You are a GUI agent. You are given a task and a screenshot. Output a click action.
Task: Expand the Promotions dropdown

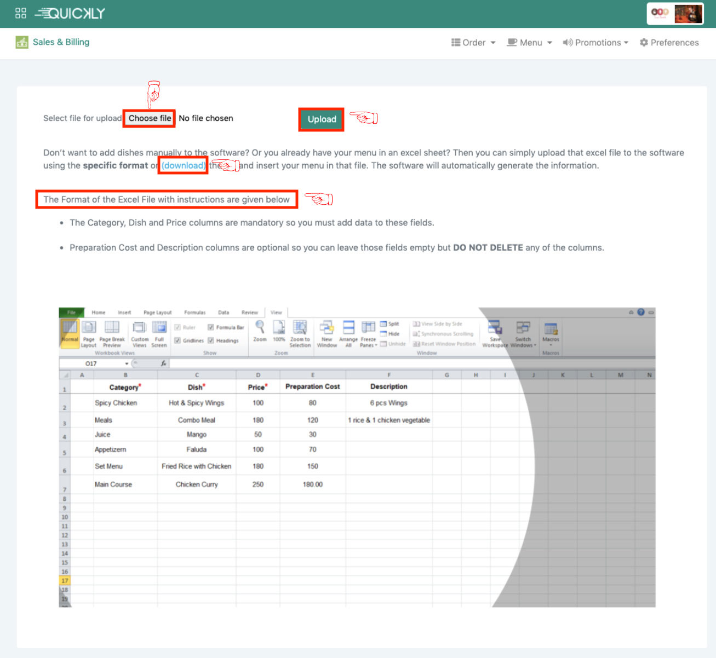595,42
